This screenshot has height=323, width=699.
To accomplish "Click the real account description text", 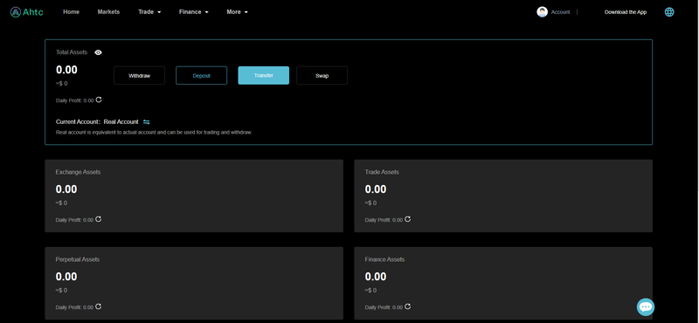I will tap(154, 133).
